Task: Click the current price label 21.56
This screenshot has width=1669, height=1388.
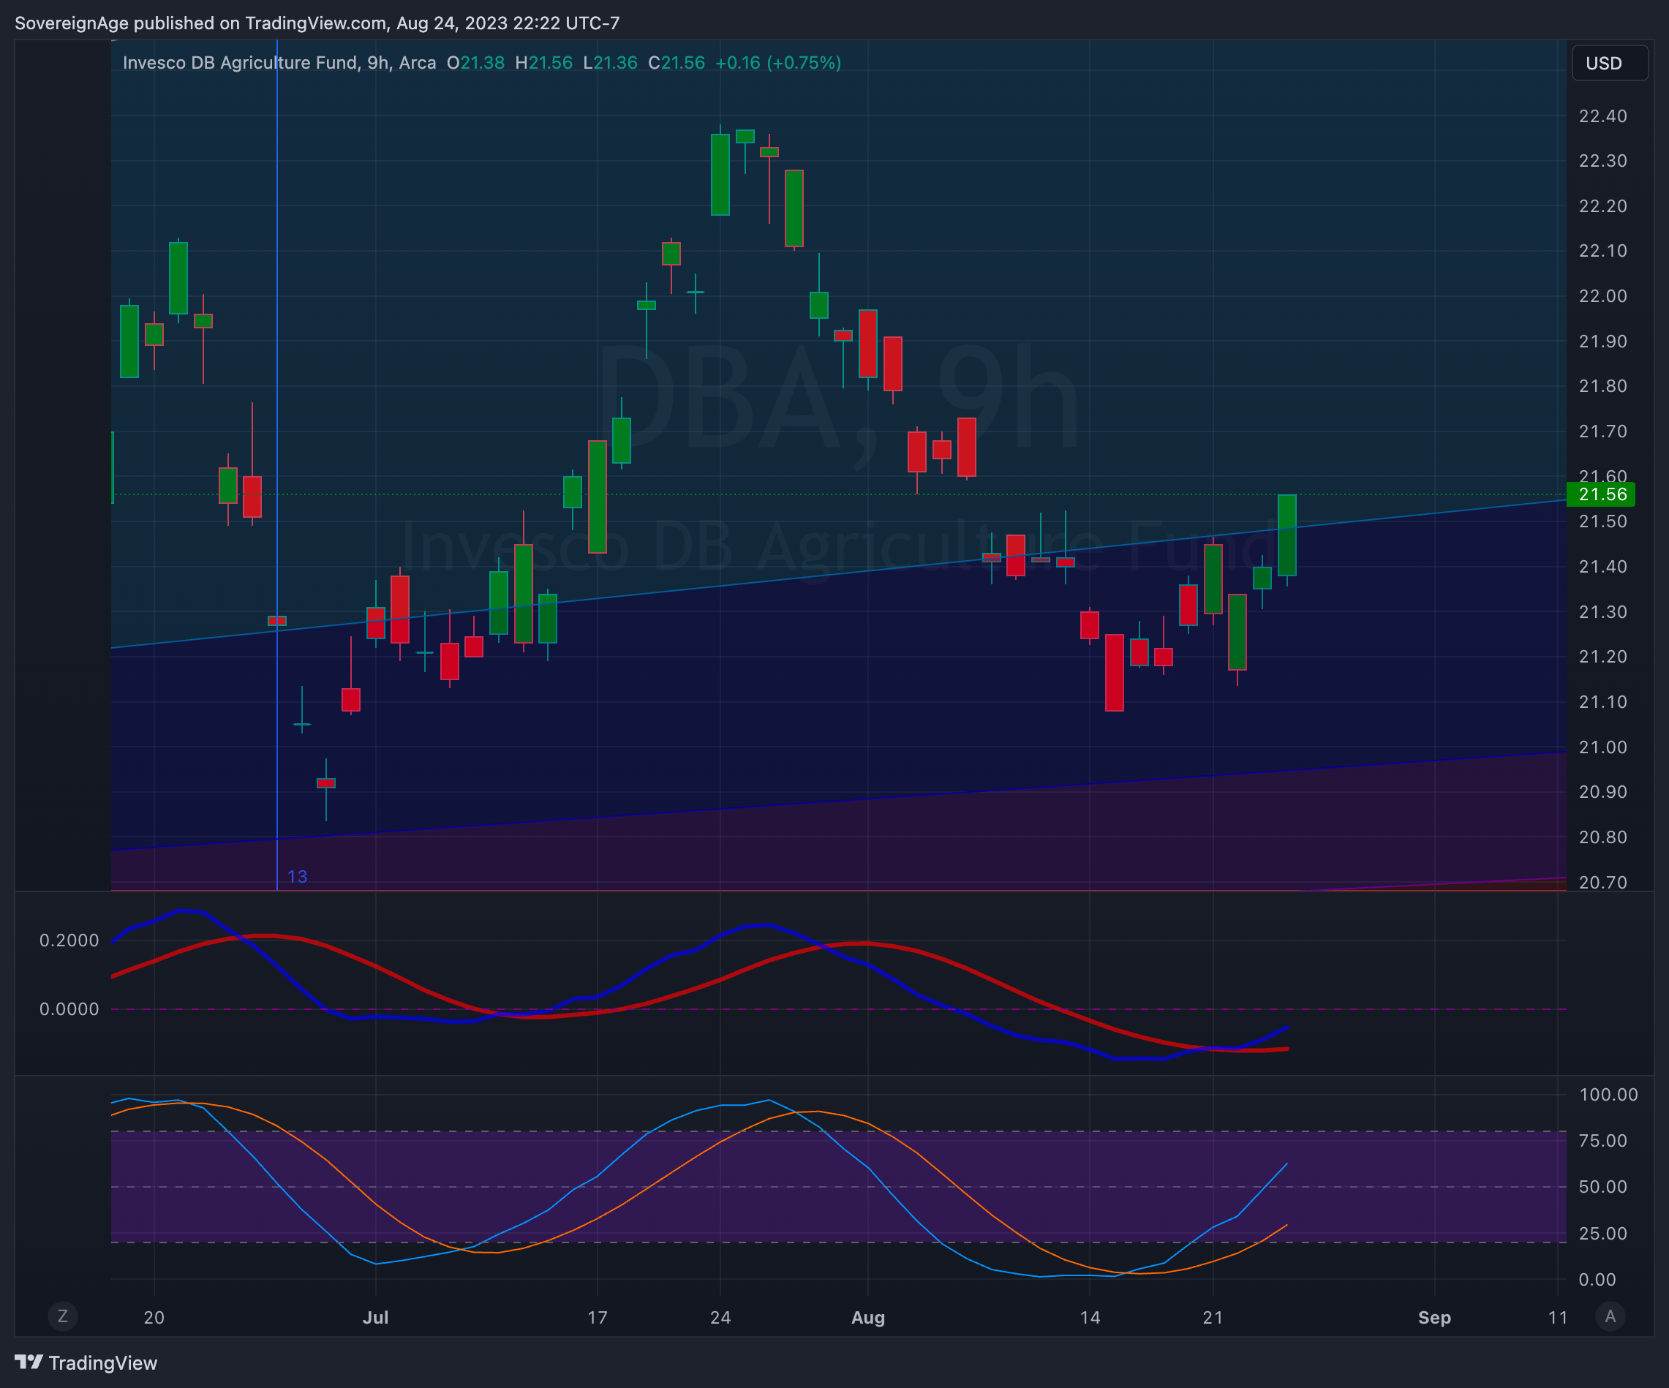Action: [1602, 494]
